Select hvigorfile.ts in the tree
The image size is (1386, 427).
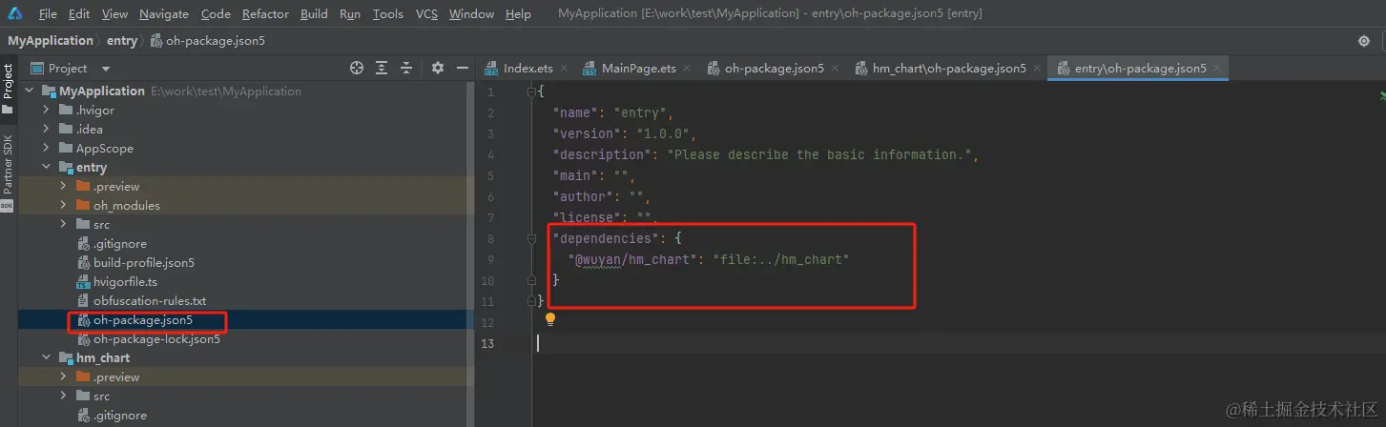(x=125, y=282)
